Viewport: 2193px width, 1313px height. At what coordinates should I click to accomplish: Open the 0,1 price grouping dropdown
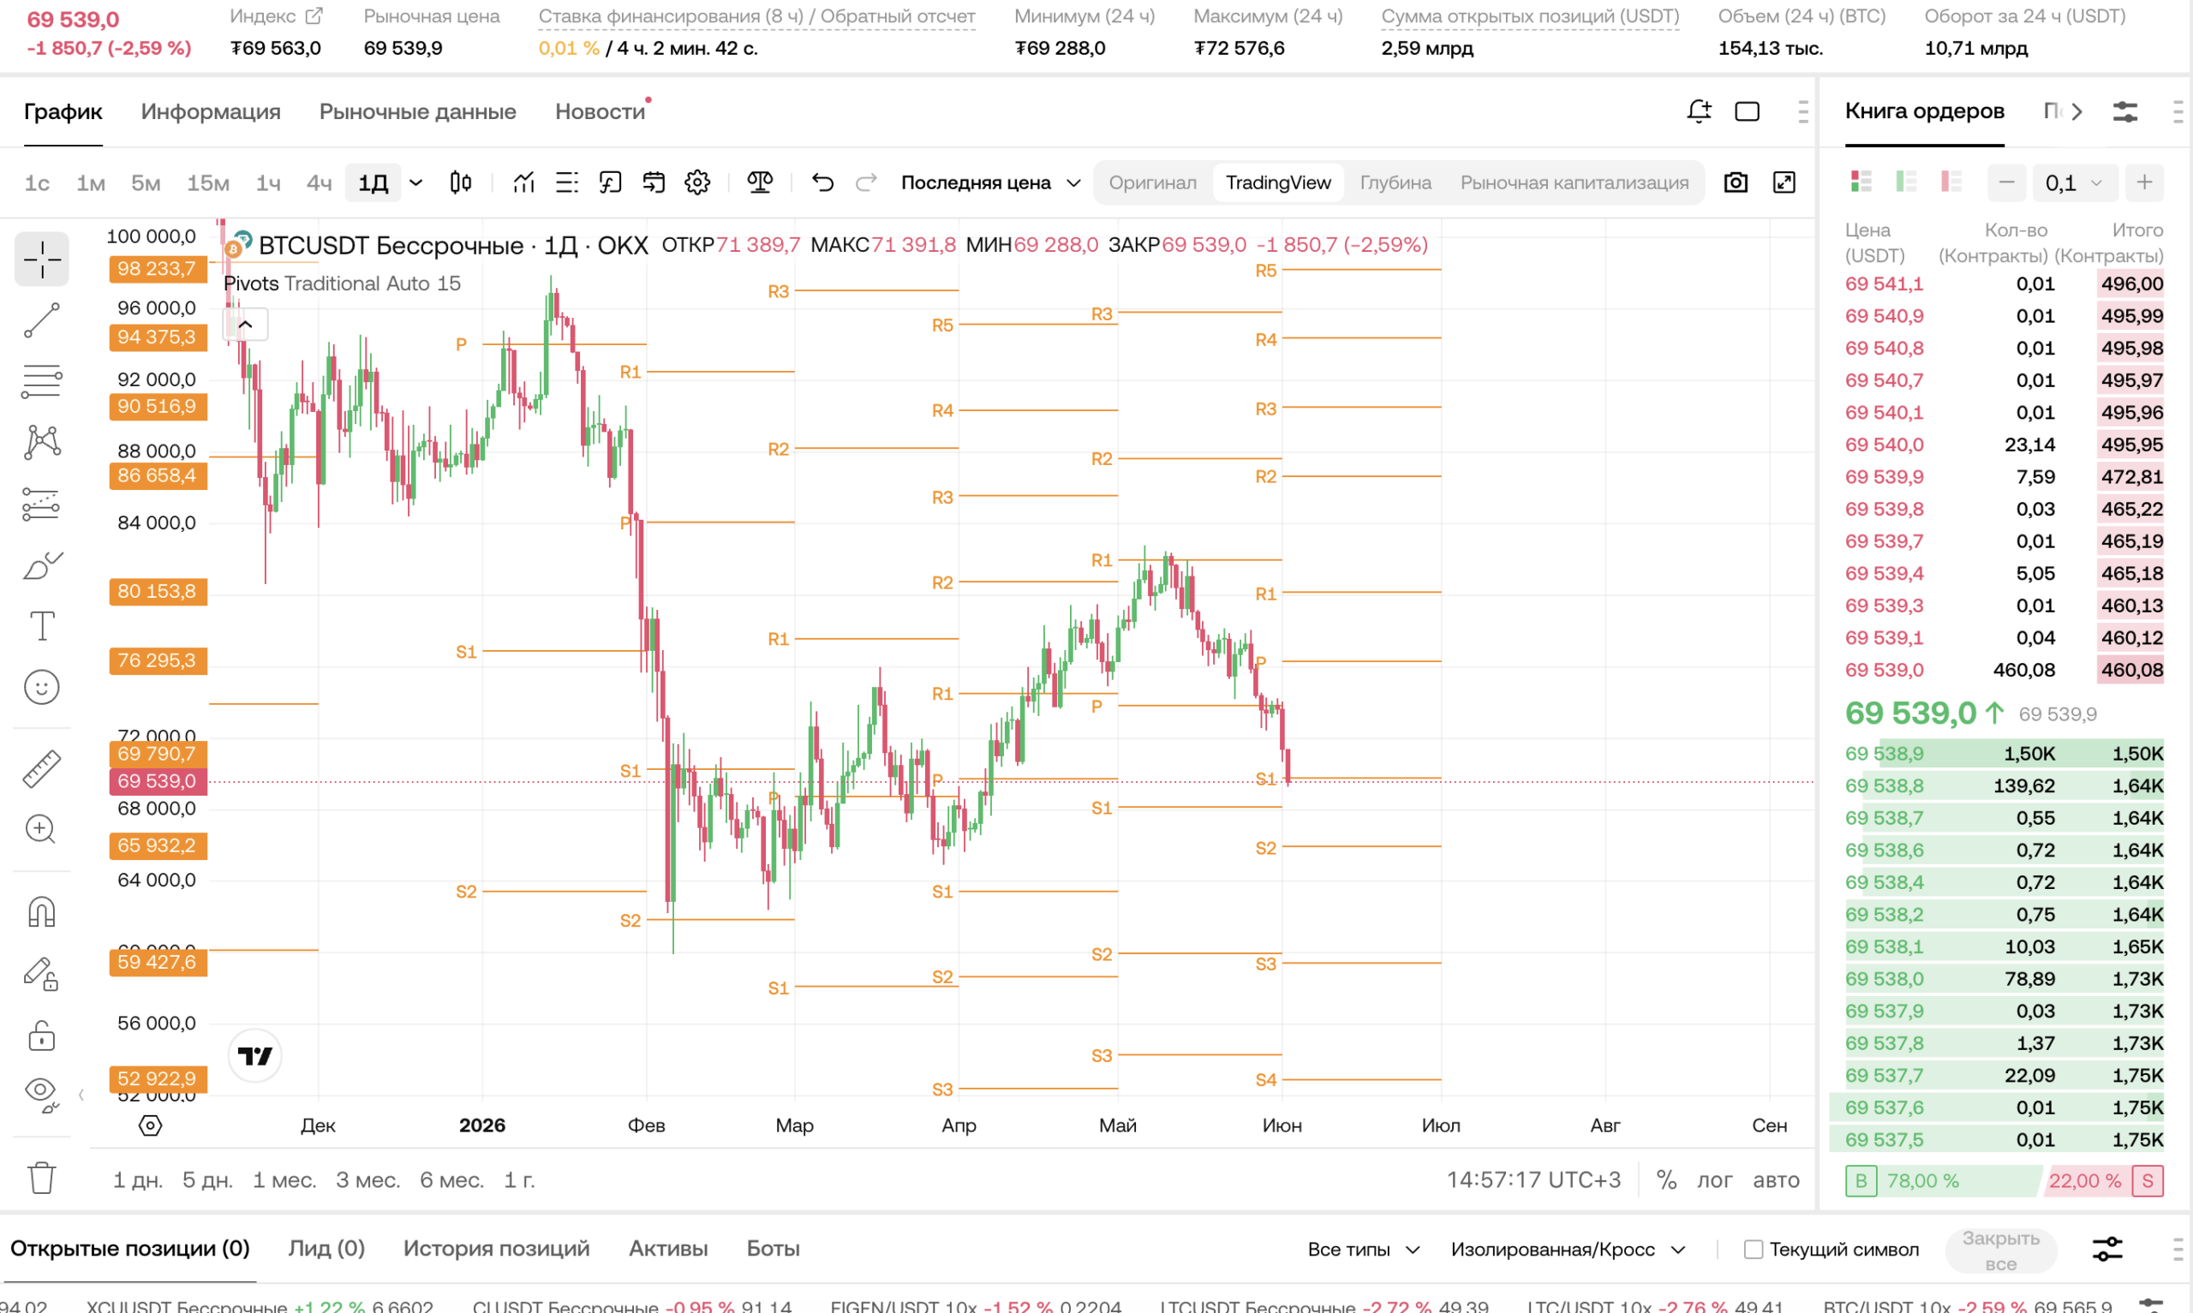tap(2074, 182)
